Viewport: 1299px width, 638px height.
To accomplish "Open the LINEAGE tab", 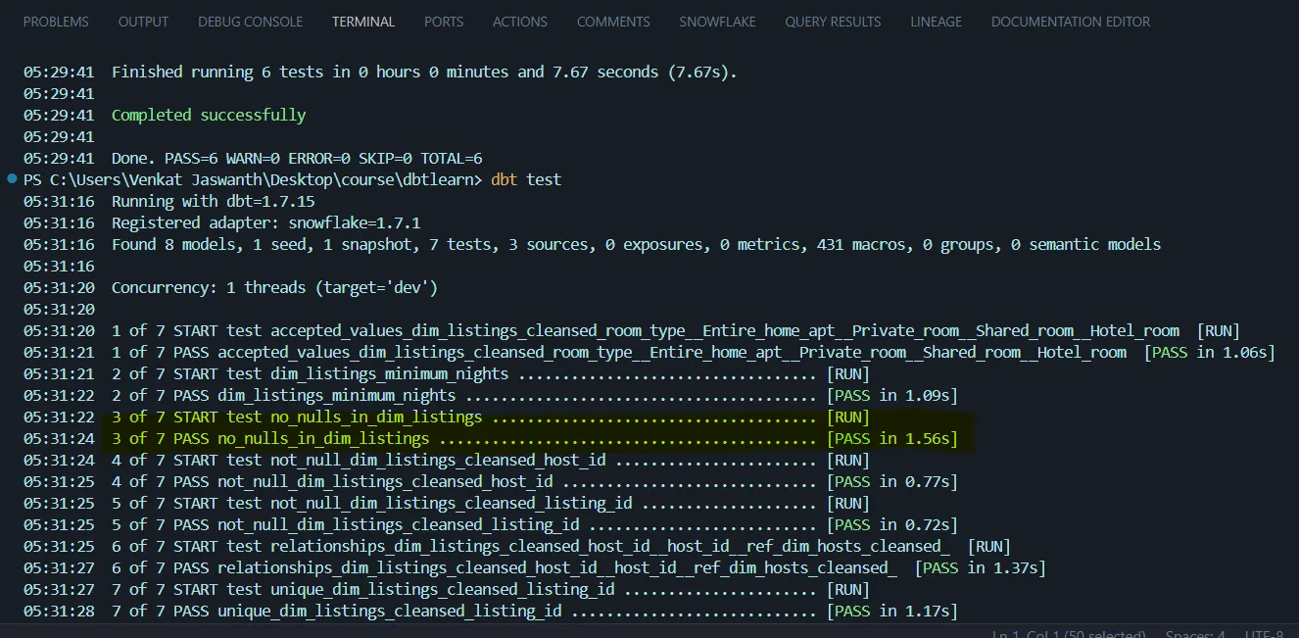I will 936,21.
